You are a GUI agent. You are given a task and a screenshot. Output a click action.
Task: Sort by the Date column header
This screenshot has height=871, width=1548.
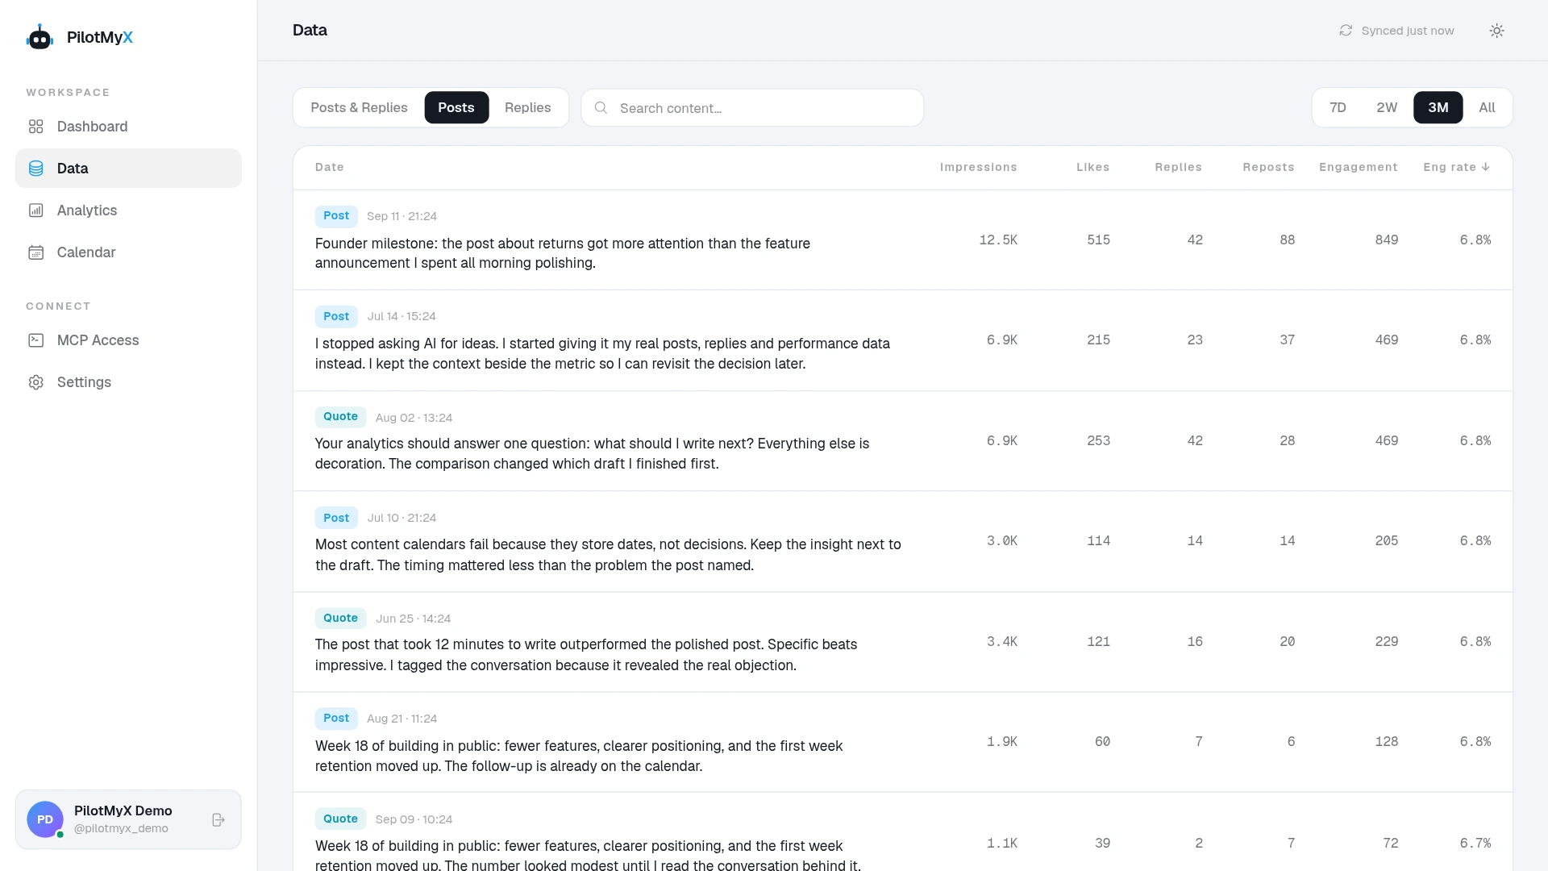330,168
